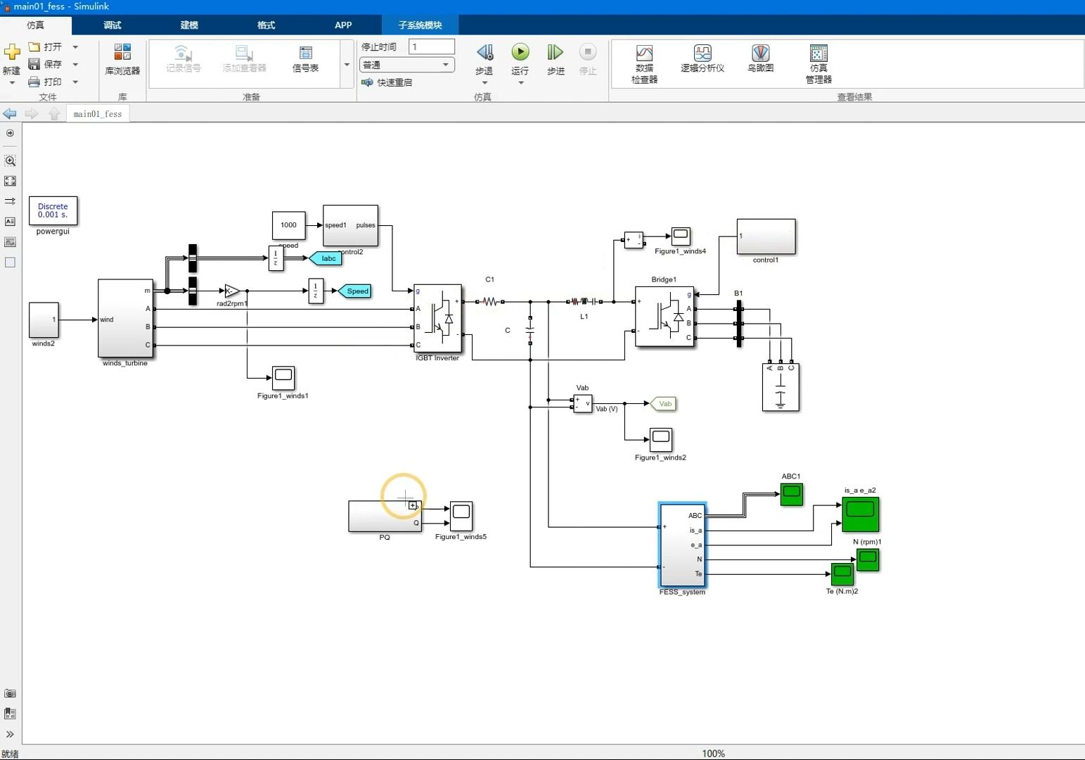Click the Stop Time input field
The height and width of the screenshot is (760, 1085).
(432, 46)
